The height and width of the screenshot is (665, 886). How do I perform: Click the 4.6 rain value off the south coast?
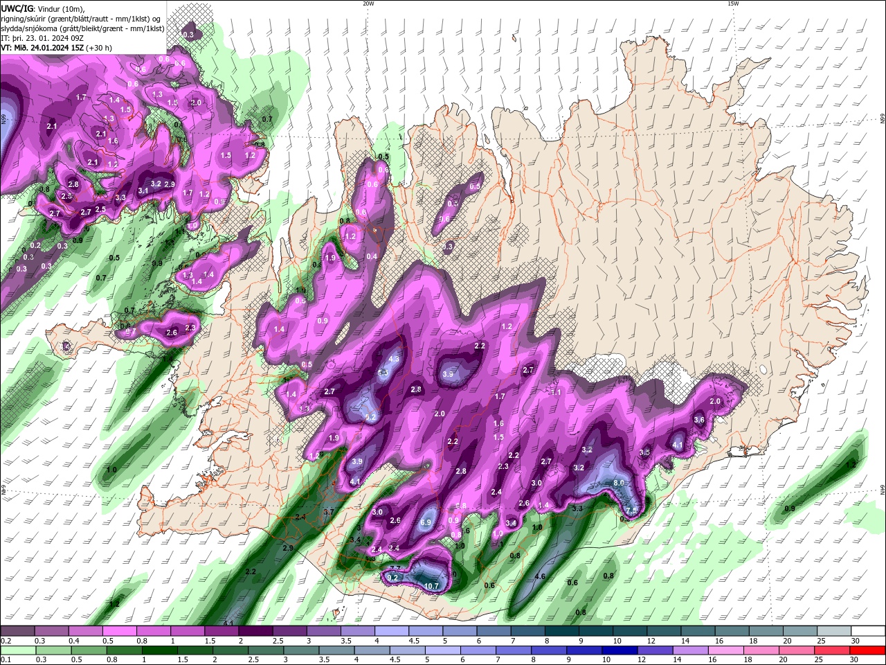[541, 576]
